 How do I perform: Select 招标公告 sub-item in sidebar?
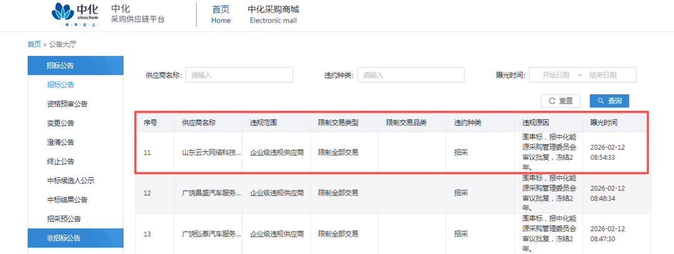pos(61,85)
